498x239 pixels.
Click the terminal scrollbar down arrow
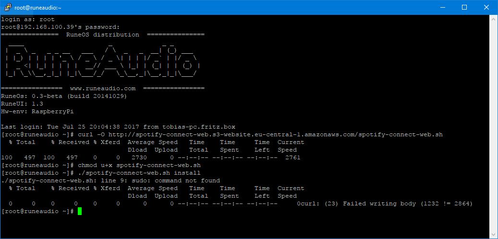coord(494,234)
